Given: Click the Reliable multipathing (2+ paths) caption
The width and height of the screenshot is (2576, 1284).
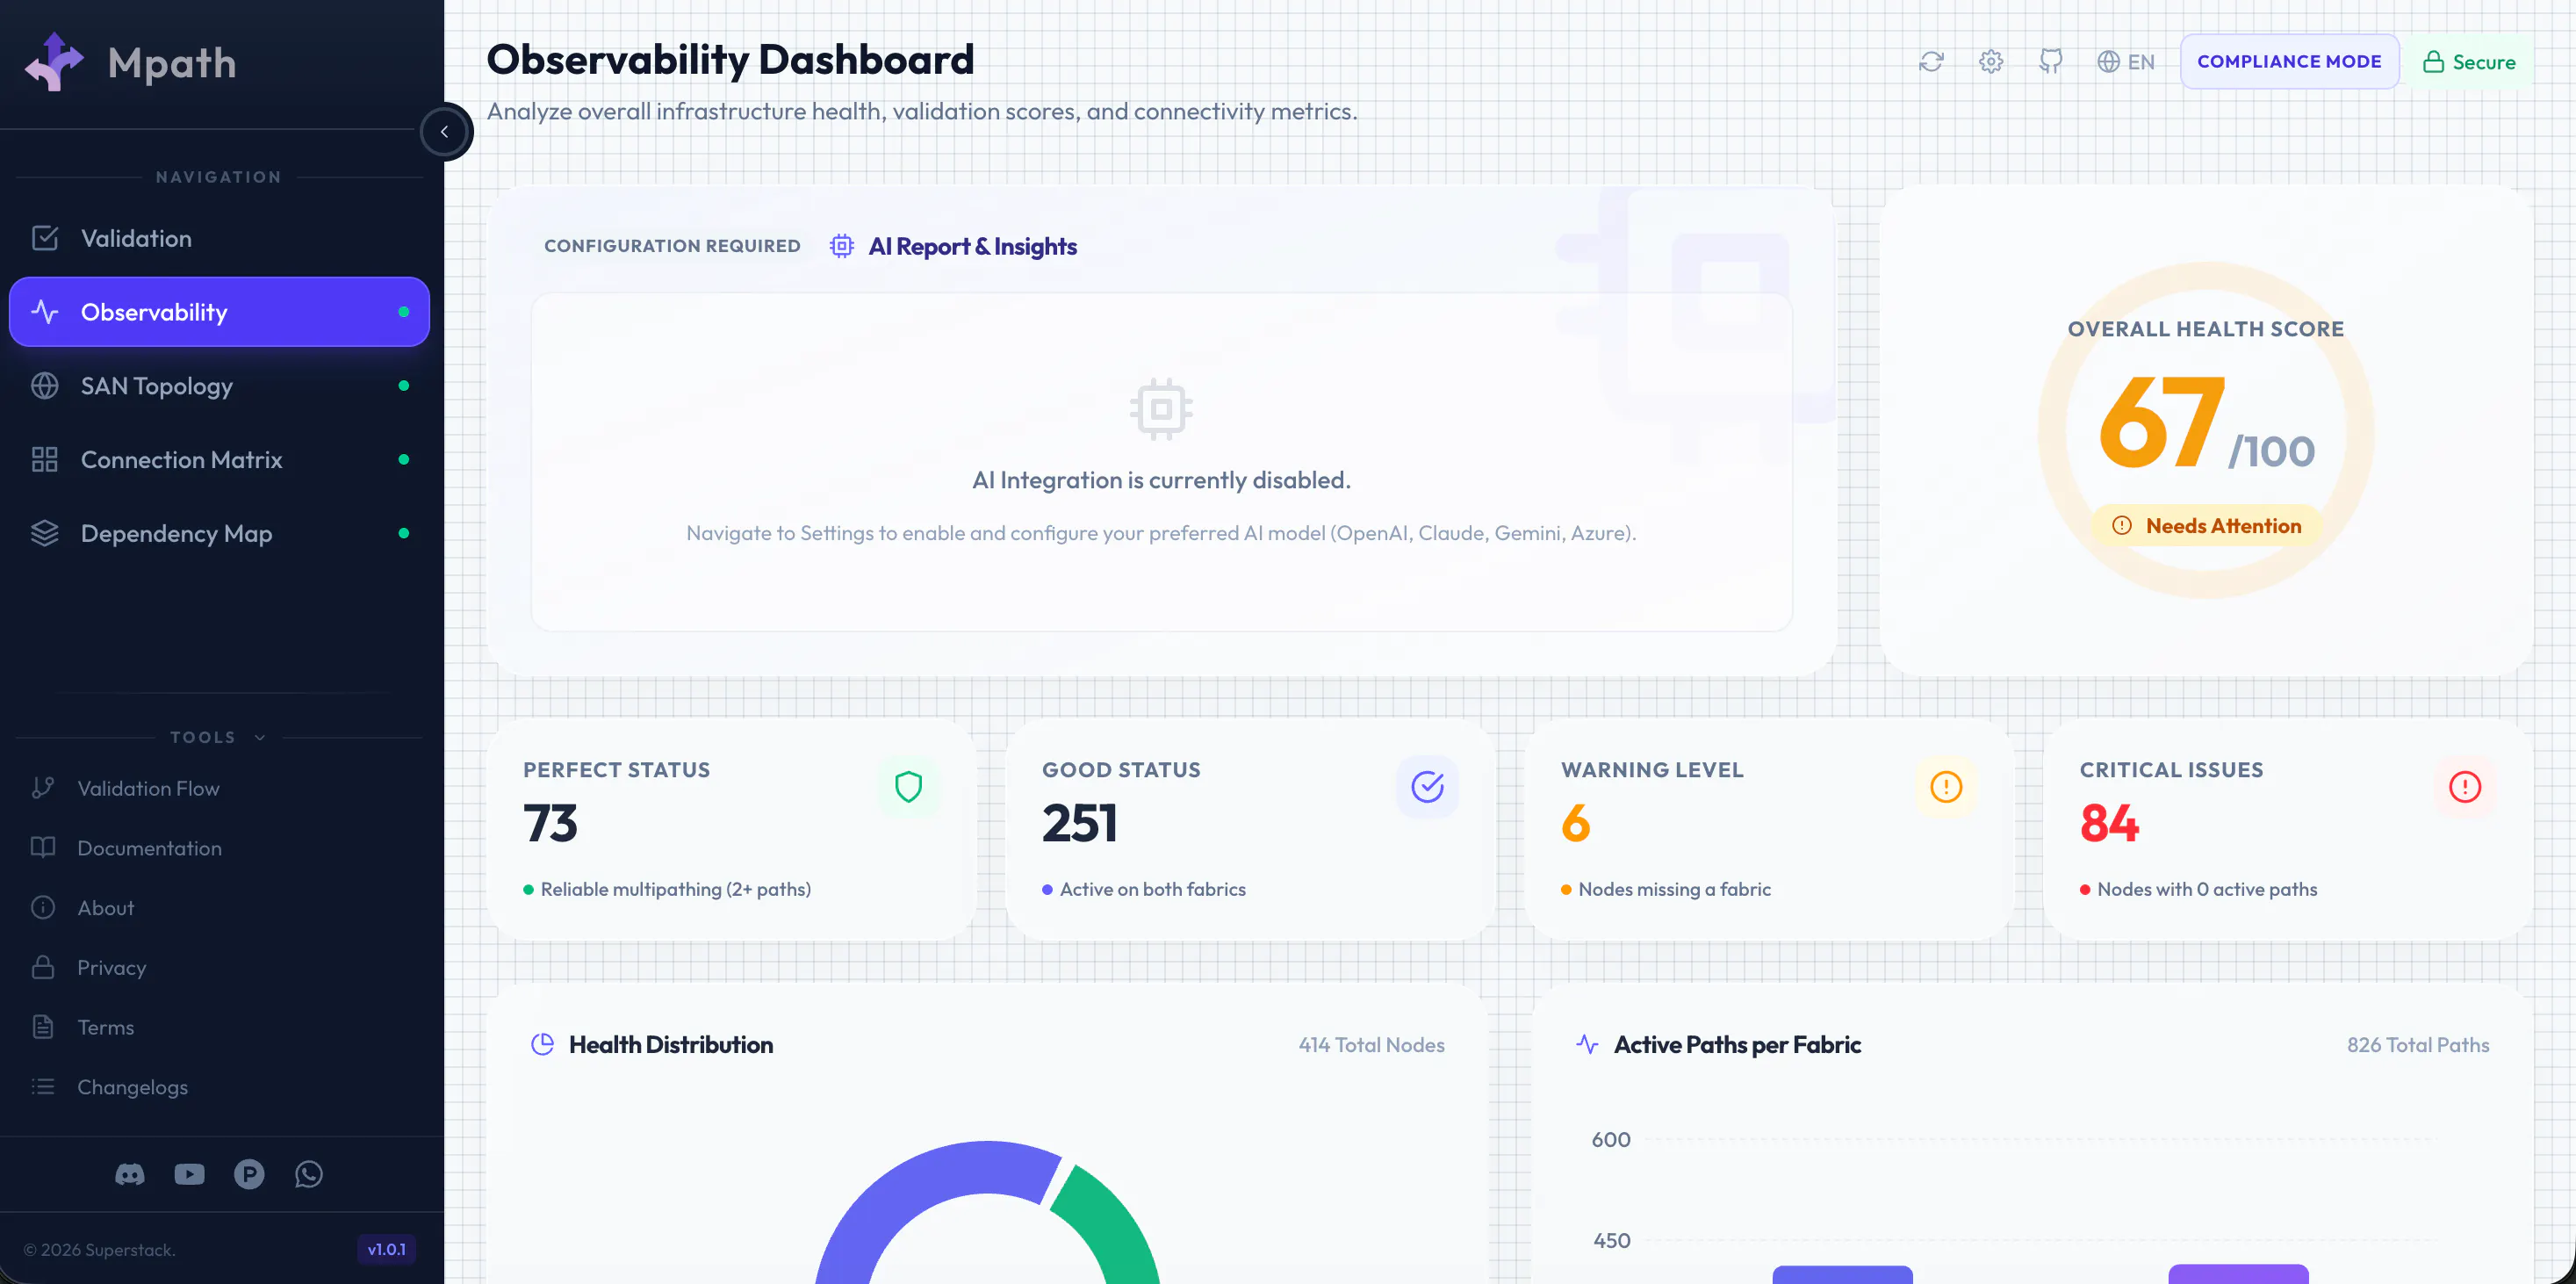Looking at the screenshot, I should point(675,889).
